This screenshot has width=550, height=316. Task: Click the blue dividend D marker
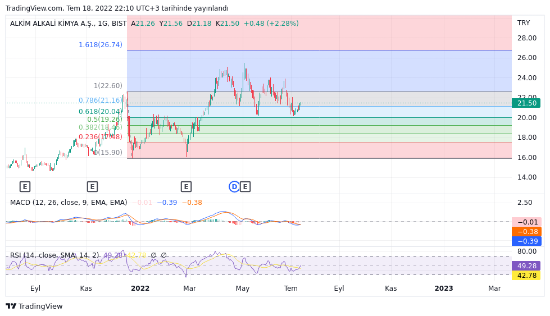(234, 187)
